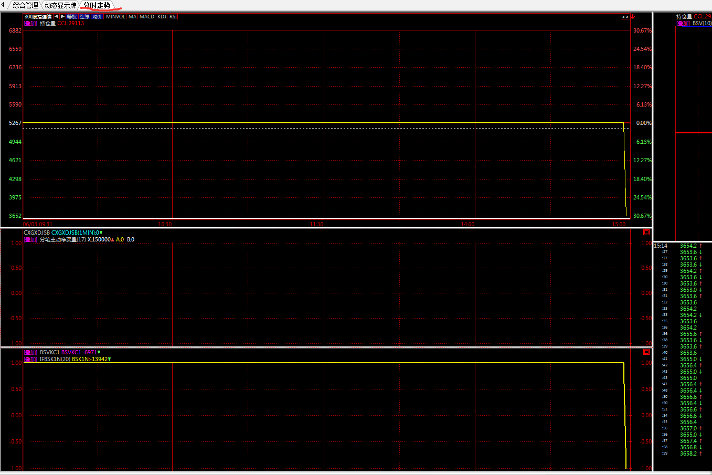The width and height of the screenshot is (712, 475).
Task: Click the 5267 price axis label
Action: pyautogui.click(x=15, y=123)
